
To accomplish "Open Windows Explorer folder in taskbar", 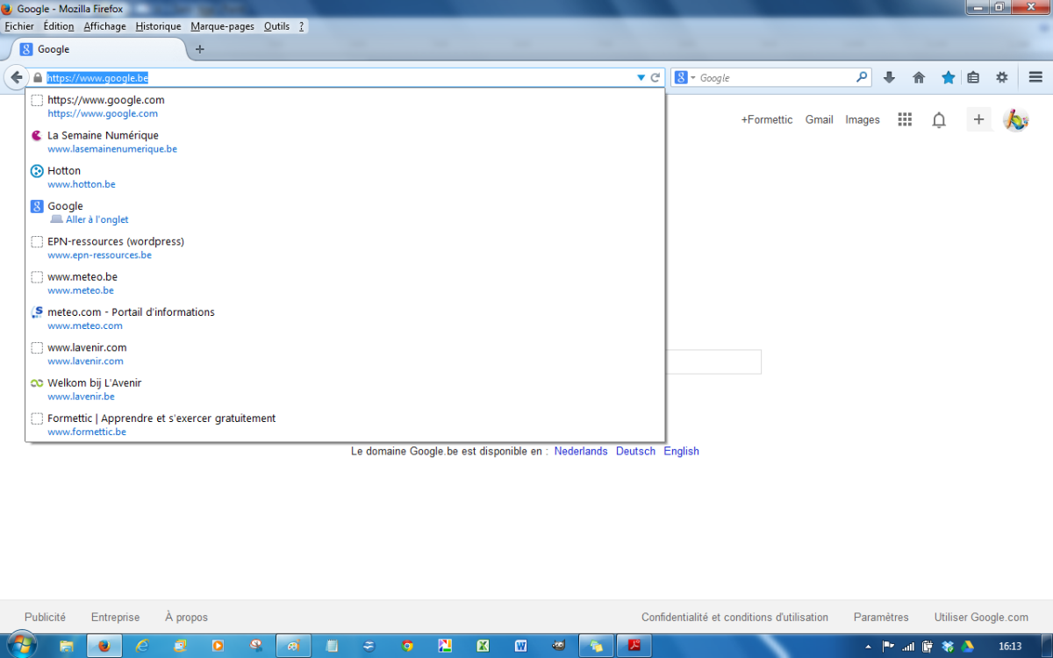I will point(66,646).
